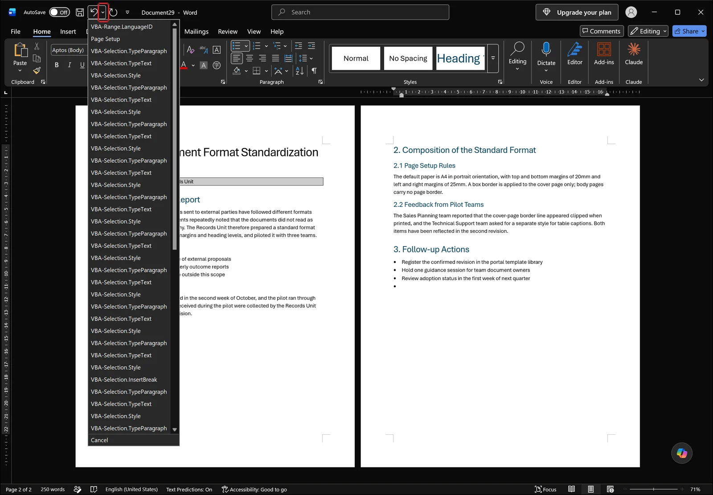Click the Cut scissors icon
Image resolution: width=713 pixels, height=495 pixels.
(37, 46)
